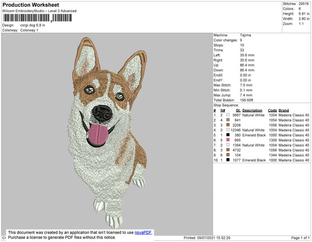The image size is (312, 242).
Task: Click the "N#" column header
Action: (x=223, y=111)
